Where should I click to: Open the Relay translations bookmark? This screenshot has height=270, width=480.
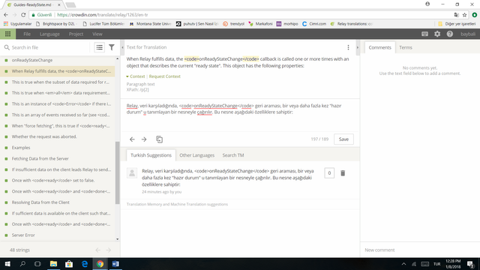coord(352,23)
